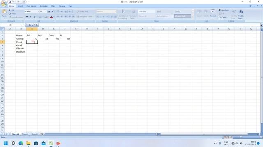Expand the formula bar
The width and height of the screenshot is (263, 147).
click(261, 25)
